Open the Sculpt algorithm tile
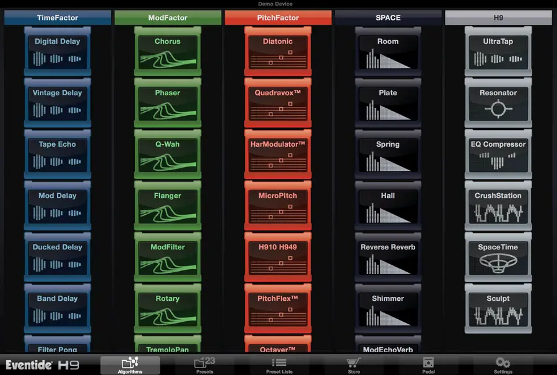 (498, 309)
